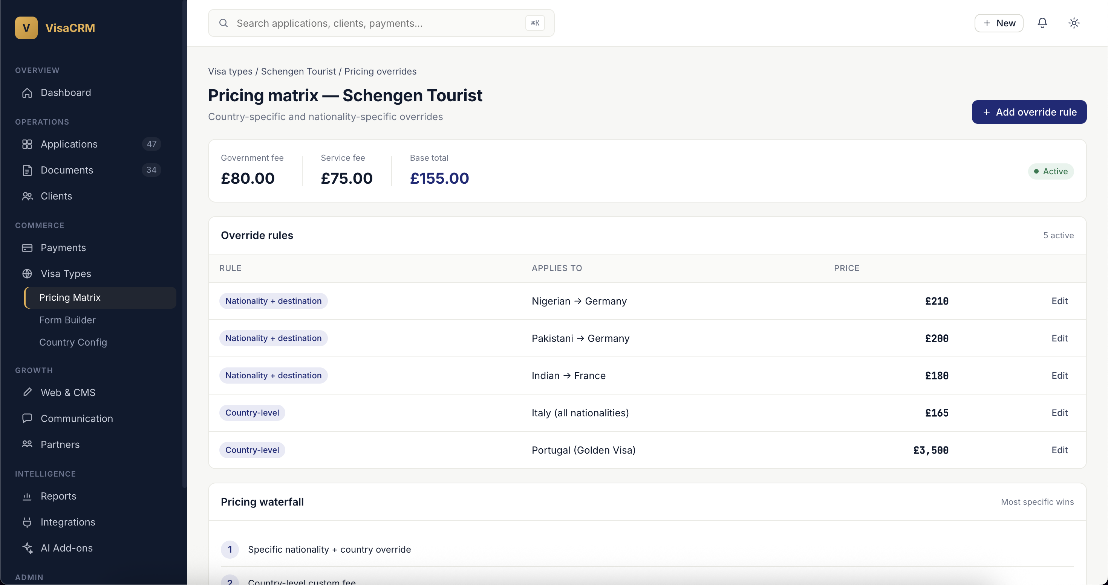
Task: Click the Applications grid icon
Action: (27, 144)
